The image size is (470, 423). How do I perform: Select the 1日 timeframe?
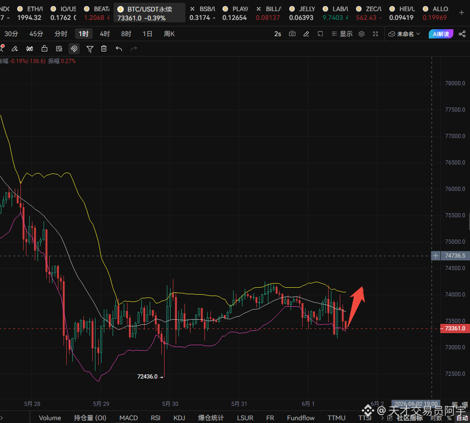147,34
